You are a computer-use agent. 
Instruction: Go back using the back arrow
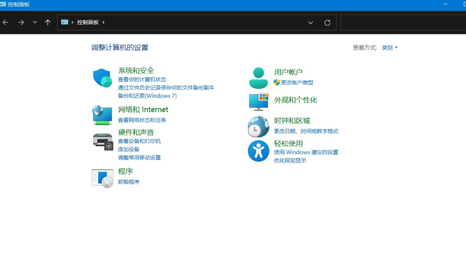(5, 22)
